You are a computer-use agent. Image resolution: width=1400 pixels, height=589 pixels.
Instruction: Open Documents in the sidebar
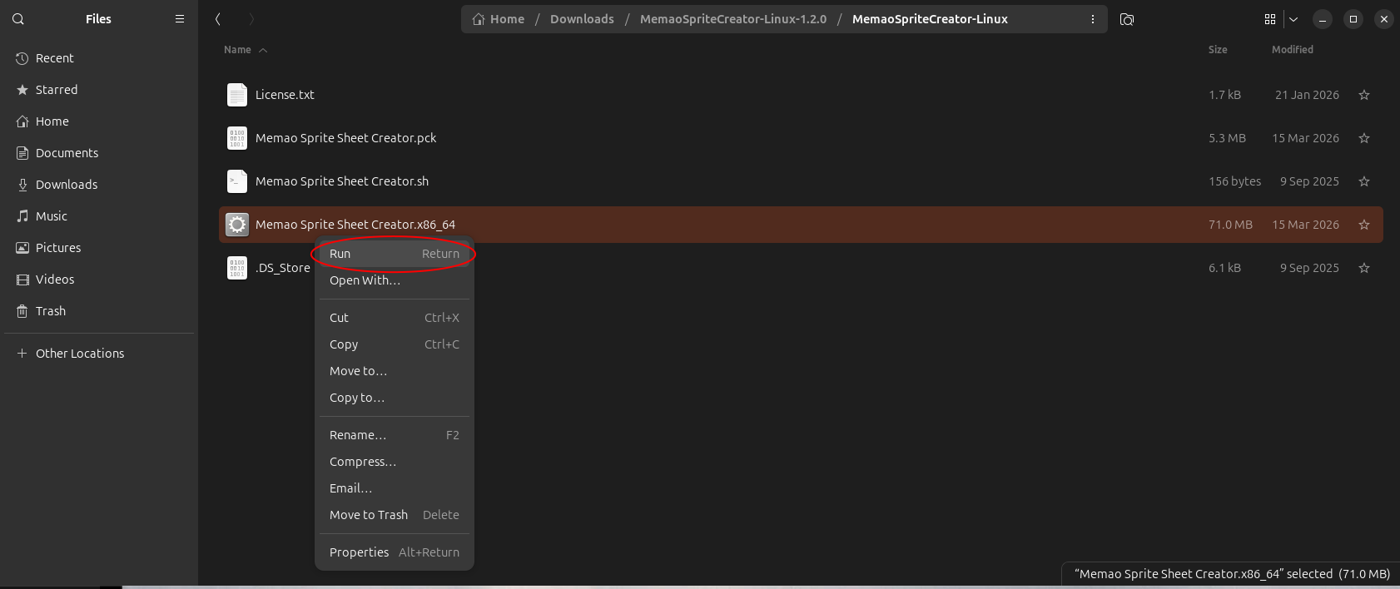(99, 153)
